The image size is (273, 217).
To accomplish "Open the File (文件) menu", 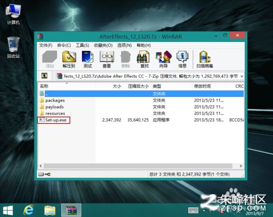I will pos(46,45).
